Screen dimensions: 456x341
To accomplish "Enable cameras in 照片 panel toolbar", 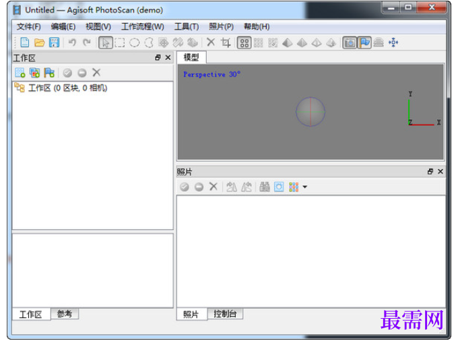I will point(185,187).
